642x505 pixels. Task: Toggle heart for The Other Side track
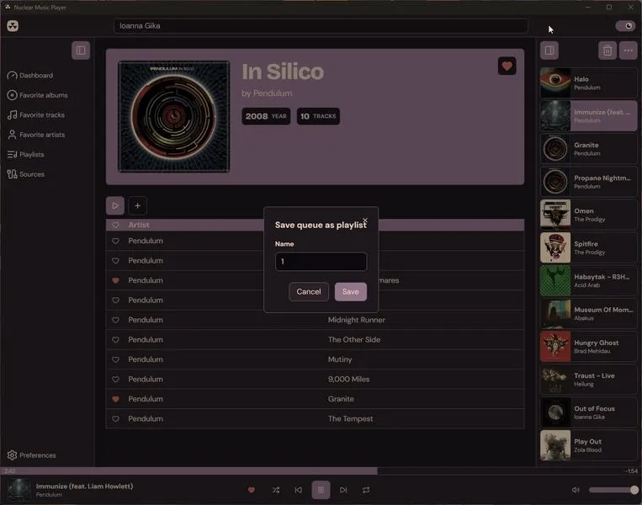tap(115, 339)
